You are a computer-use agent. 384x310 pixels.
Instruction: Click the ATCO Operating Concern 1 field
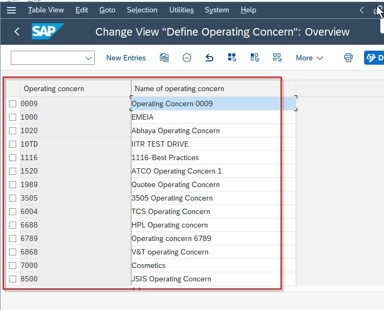click(213, 171)
